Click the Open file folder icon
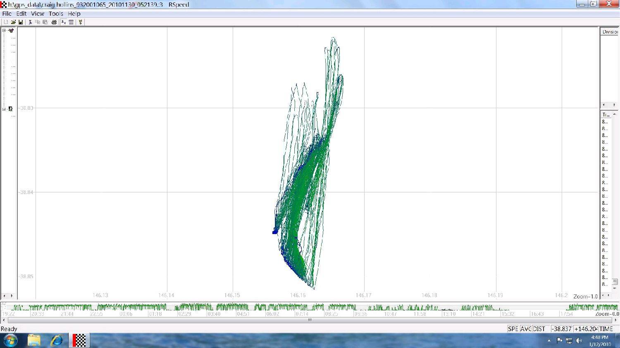620x348 pixels. click(x=13, y=22)
